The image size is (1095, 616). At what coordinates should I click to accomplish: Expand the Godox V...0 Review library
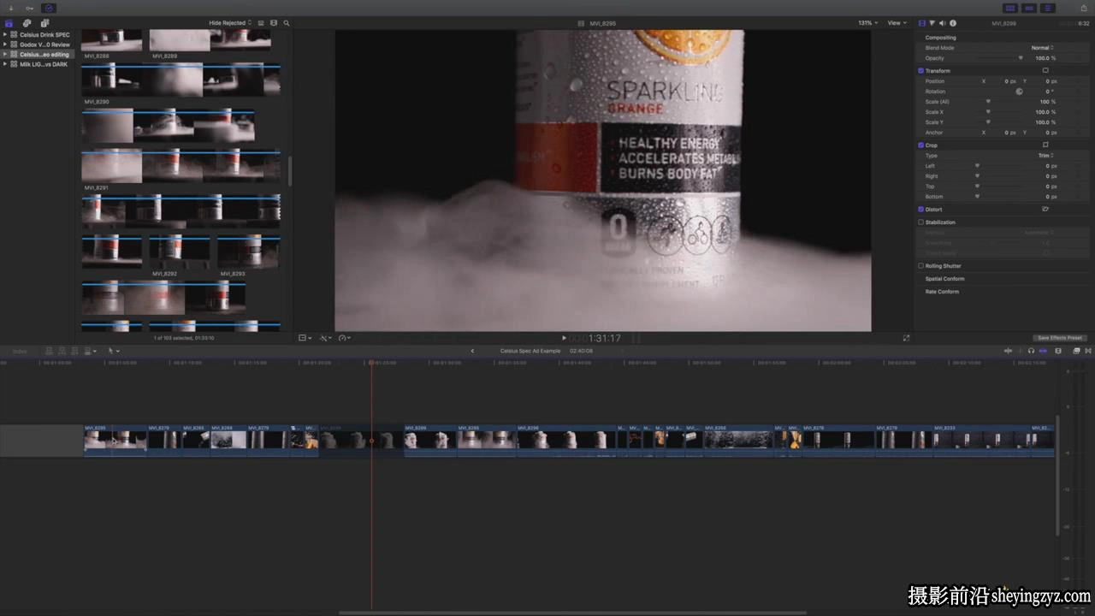coord(5,44)
